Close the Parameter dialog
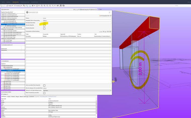The image size is (191, 118). [x=110, y=12]
